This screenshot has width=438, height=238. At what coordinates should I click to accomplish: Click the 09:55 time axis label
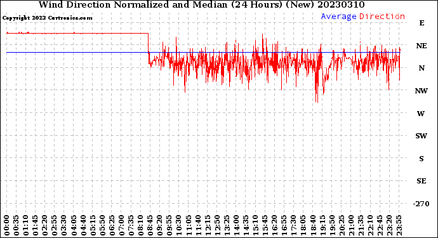point(169,225)
